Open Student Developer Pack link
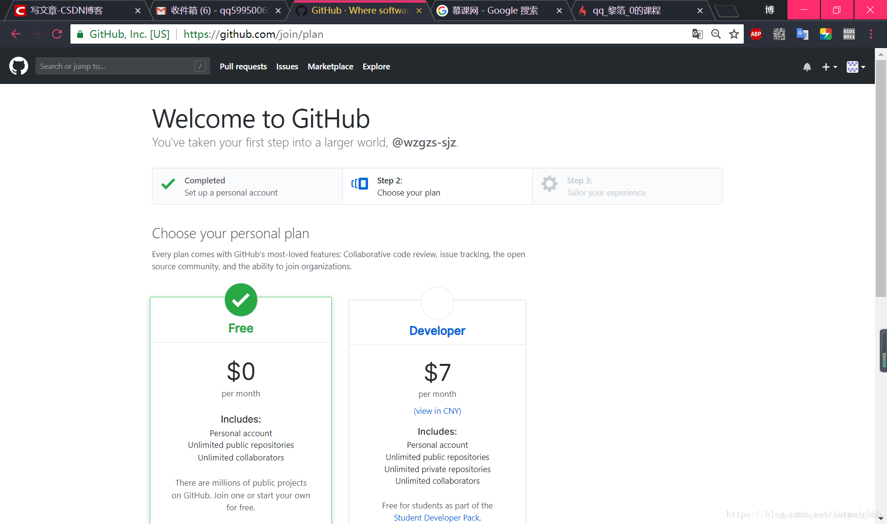887x524 pixels. click(437, 518)
